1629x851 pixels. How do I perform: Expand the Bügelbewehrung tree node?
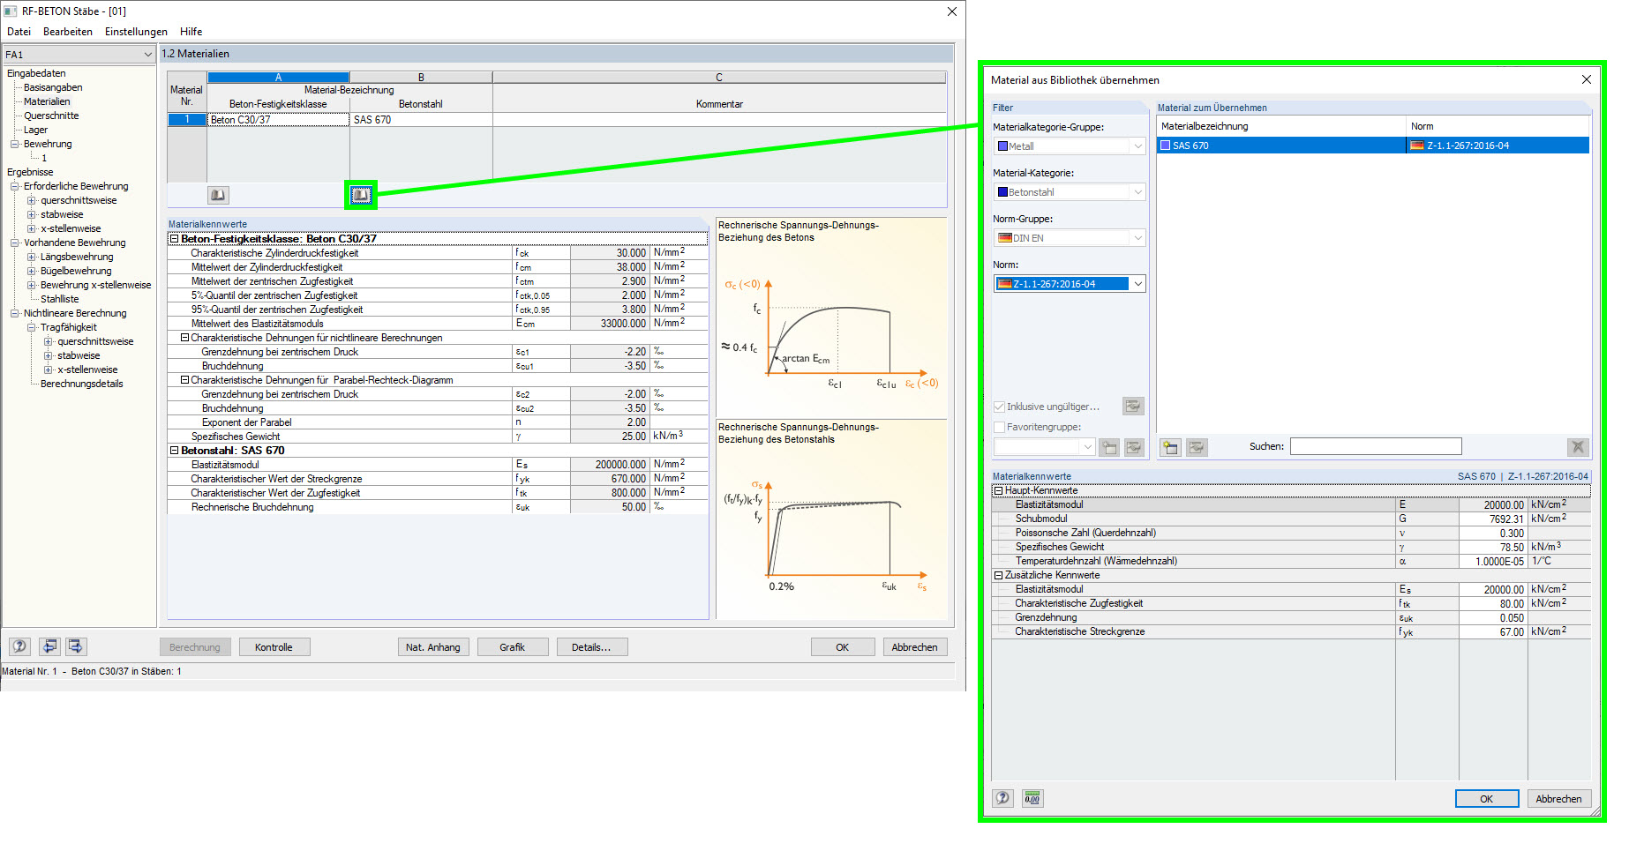coord(32,271)
